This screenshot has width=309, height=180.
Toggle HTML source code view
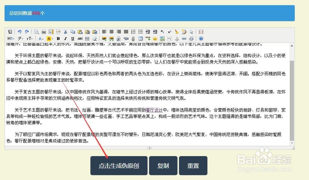(10, 32)
